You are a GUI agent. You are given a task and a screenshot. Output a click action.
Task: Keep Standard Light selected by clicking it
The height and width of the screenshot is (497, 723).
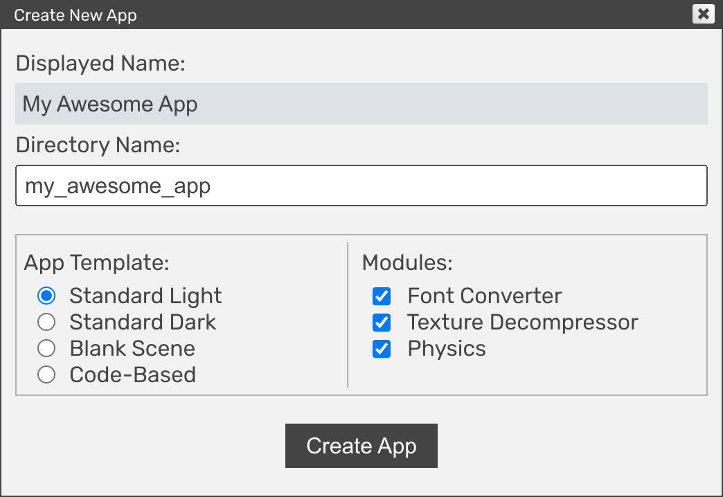tap(46, 296)
